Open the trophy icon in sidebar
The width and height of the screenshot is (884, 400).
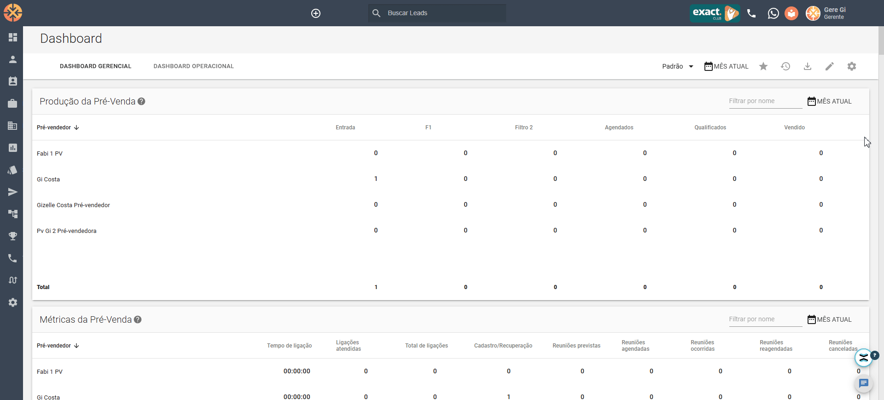coord(13,236)
